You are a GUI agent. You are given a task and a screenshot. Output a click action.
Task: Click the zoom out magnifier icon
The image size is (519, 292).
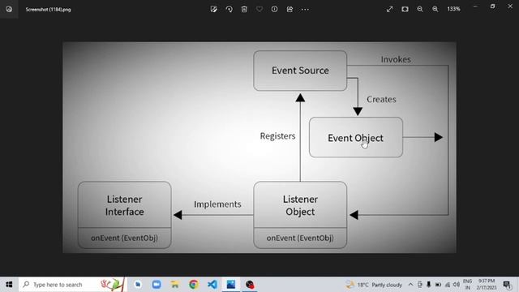tap(420, 9)
